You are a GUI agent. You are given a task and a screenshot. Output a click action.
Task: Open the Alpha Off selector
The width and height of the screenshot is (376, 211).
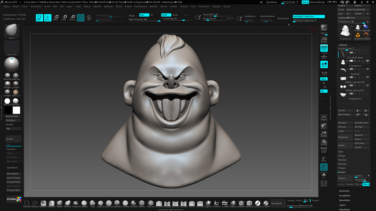12,48
